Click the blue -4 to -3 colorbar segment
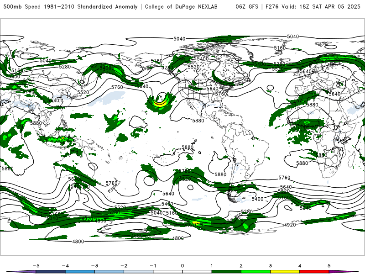The image size is (365, 274). coord(80,272)
